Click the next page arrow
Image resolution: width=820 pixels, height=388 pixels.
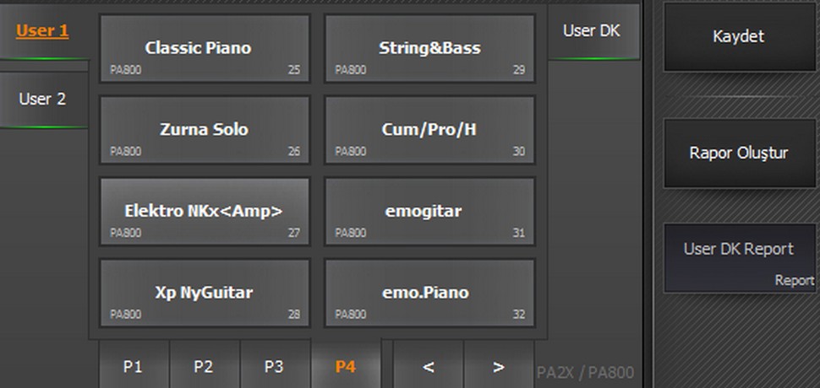pos(499,366)
